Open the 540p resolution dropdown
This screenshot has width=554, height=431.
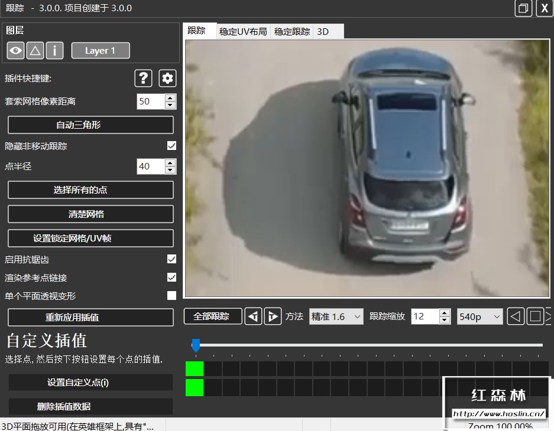coord(480,316)
